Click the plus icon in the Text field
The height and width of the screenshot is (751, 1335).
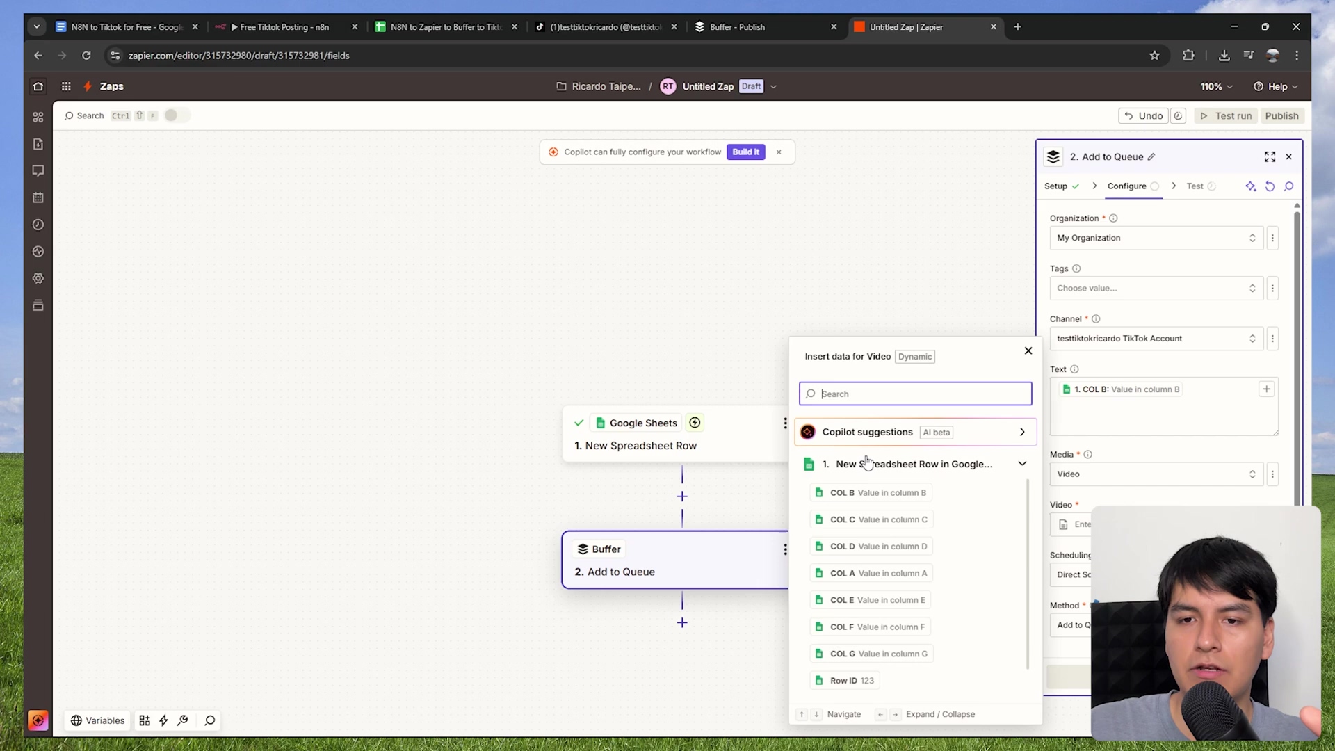(1266, 389)
